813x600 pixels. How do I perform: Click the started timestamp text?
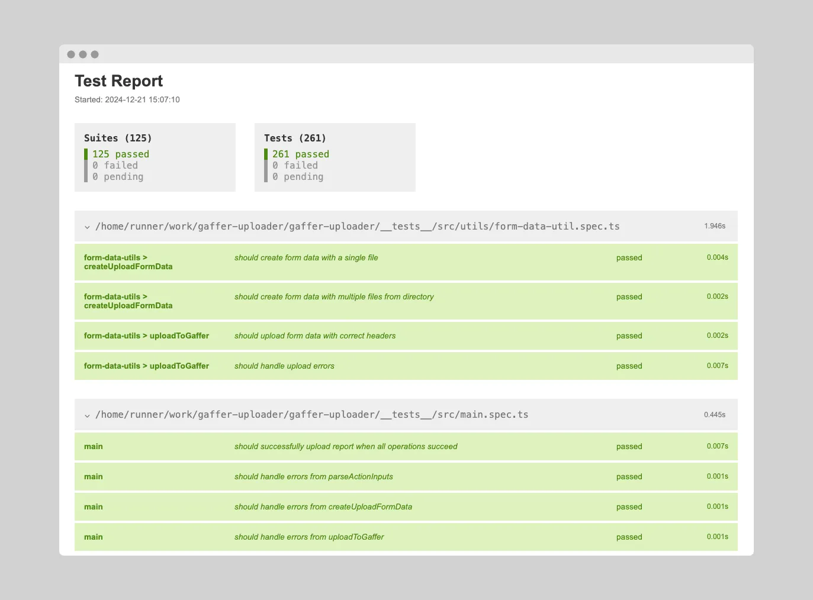pyautogui.click(x=127, y=99)
